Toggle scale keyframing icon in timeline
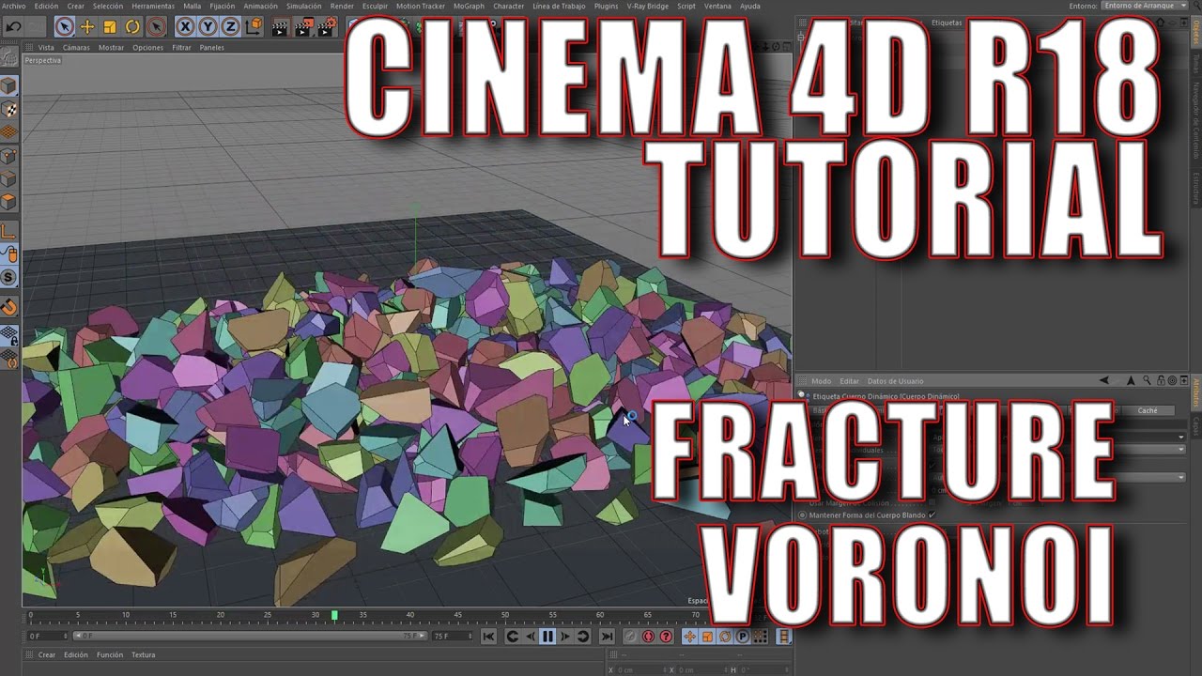The height and width of the screenshot is (676, 1202). [x=707, y=637]
